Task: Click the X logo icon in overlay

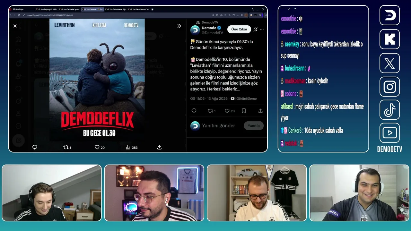Action: coord(389,63)
